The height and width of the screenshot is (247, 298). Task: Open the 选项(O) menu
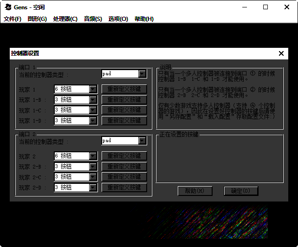click(x=118, y=19)
